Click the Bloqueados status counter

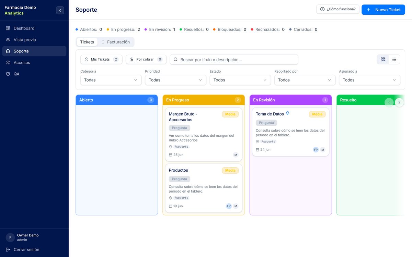[x=230, y=29]
